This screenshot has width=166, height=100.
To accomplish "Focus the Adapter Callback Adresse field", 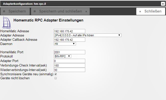I will point(69,40).
